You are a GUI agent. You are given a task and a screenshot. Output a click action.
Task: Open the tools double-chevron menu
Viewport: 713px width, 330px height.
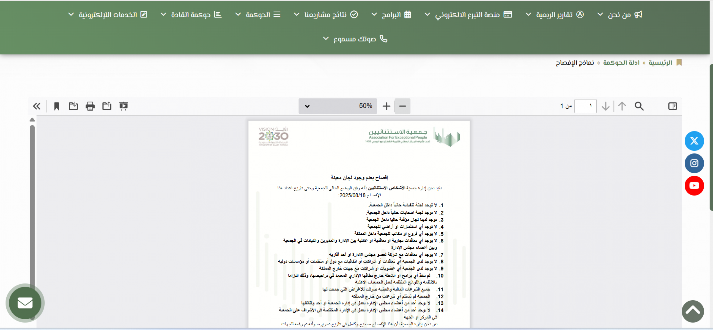(x=37, y=106)
